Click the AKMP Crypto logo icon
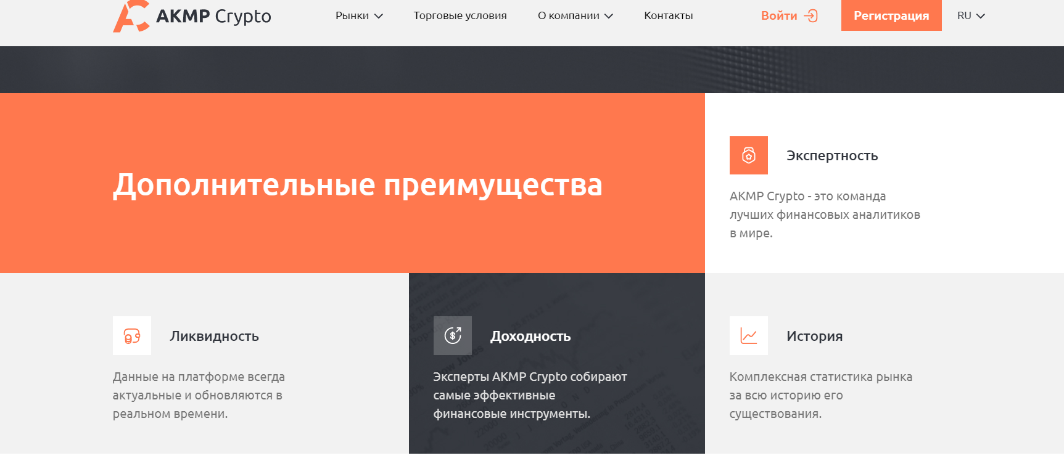This screenshot has width=1064, height=458. pyautogui.click(x=131, y=16)
